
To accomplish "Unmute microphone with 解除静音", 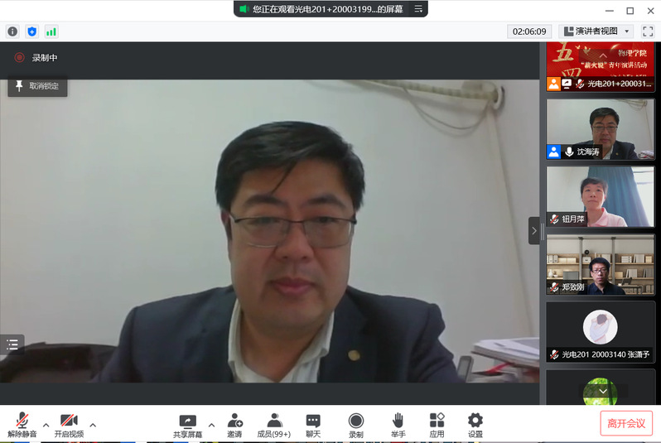I will click(x=22, y=425).
